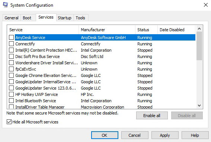The image size is (211, 142).
Task: Click the Running status of Connectify
Action: 145,44
